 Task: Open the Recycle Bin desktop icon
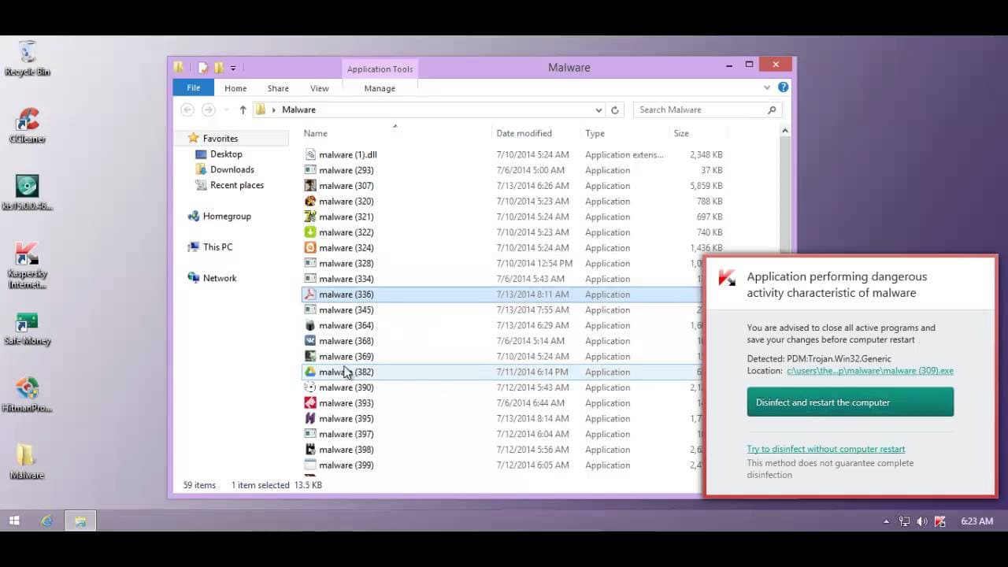coord(28,57)
